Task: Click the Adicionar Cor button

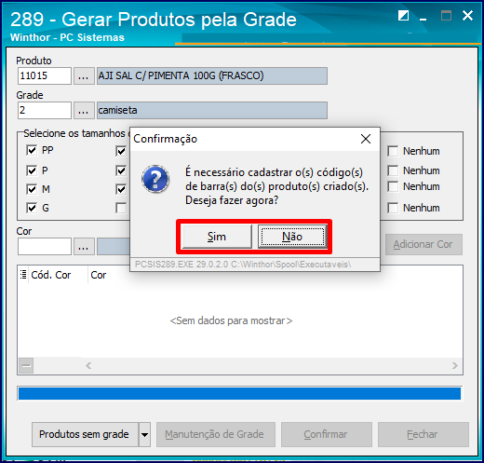Action: click(423, 244)
